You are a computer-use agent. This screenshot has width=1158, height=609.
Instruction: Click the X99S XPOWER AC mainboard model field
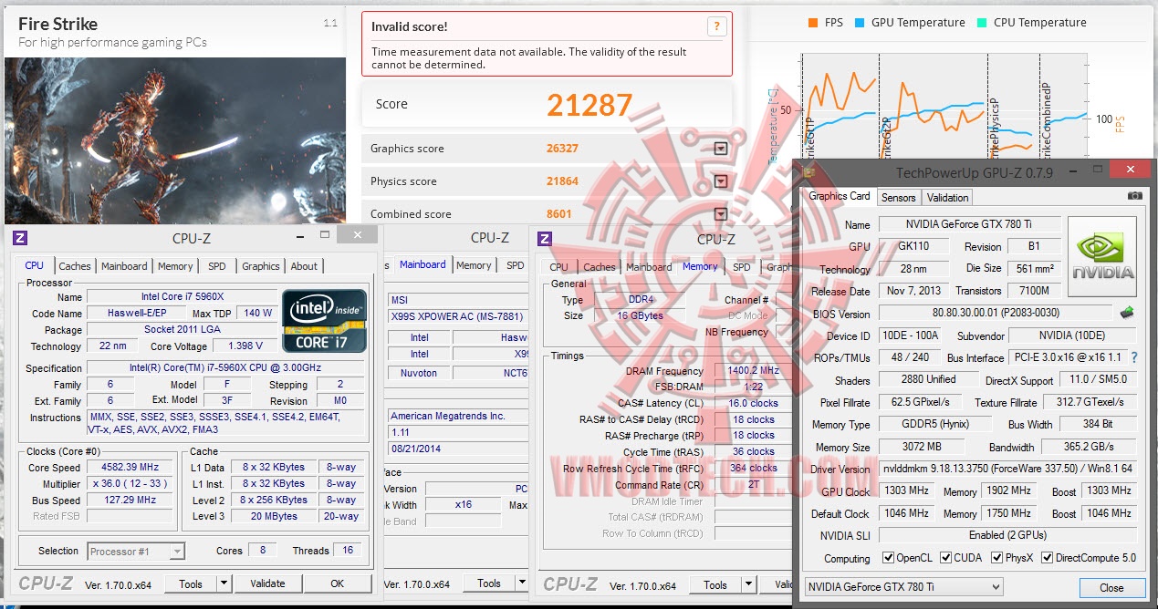(x=458, y=317)
